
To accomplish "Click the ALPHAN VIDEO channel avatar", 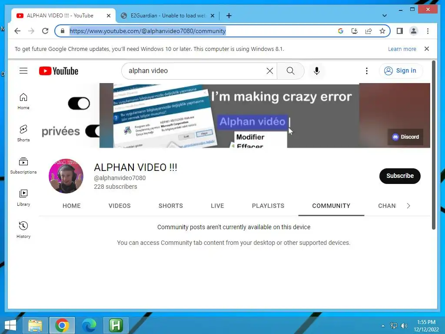I will point(66,176).
